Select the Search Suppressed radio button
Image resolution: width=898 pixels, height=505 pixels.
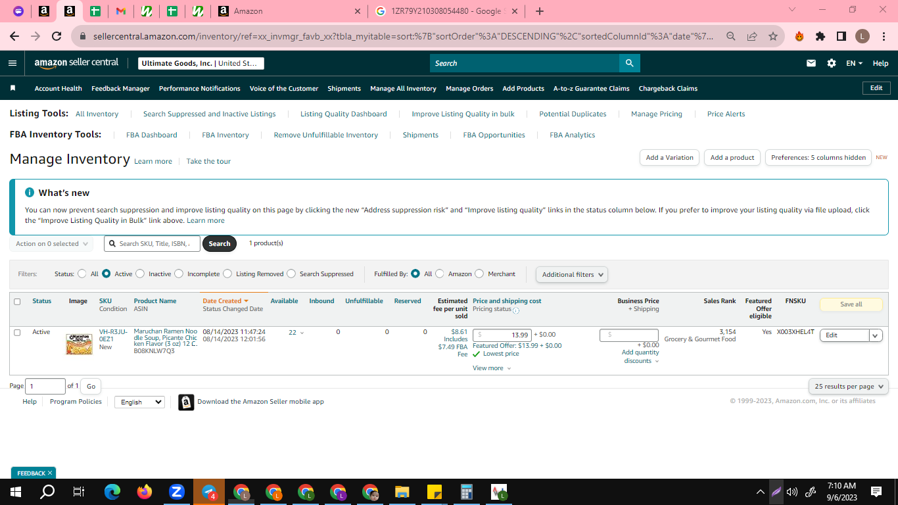pos(291,274)
